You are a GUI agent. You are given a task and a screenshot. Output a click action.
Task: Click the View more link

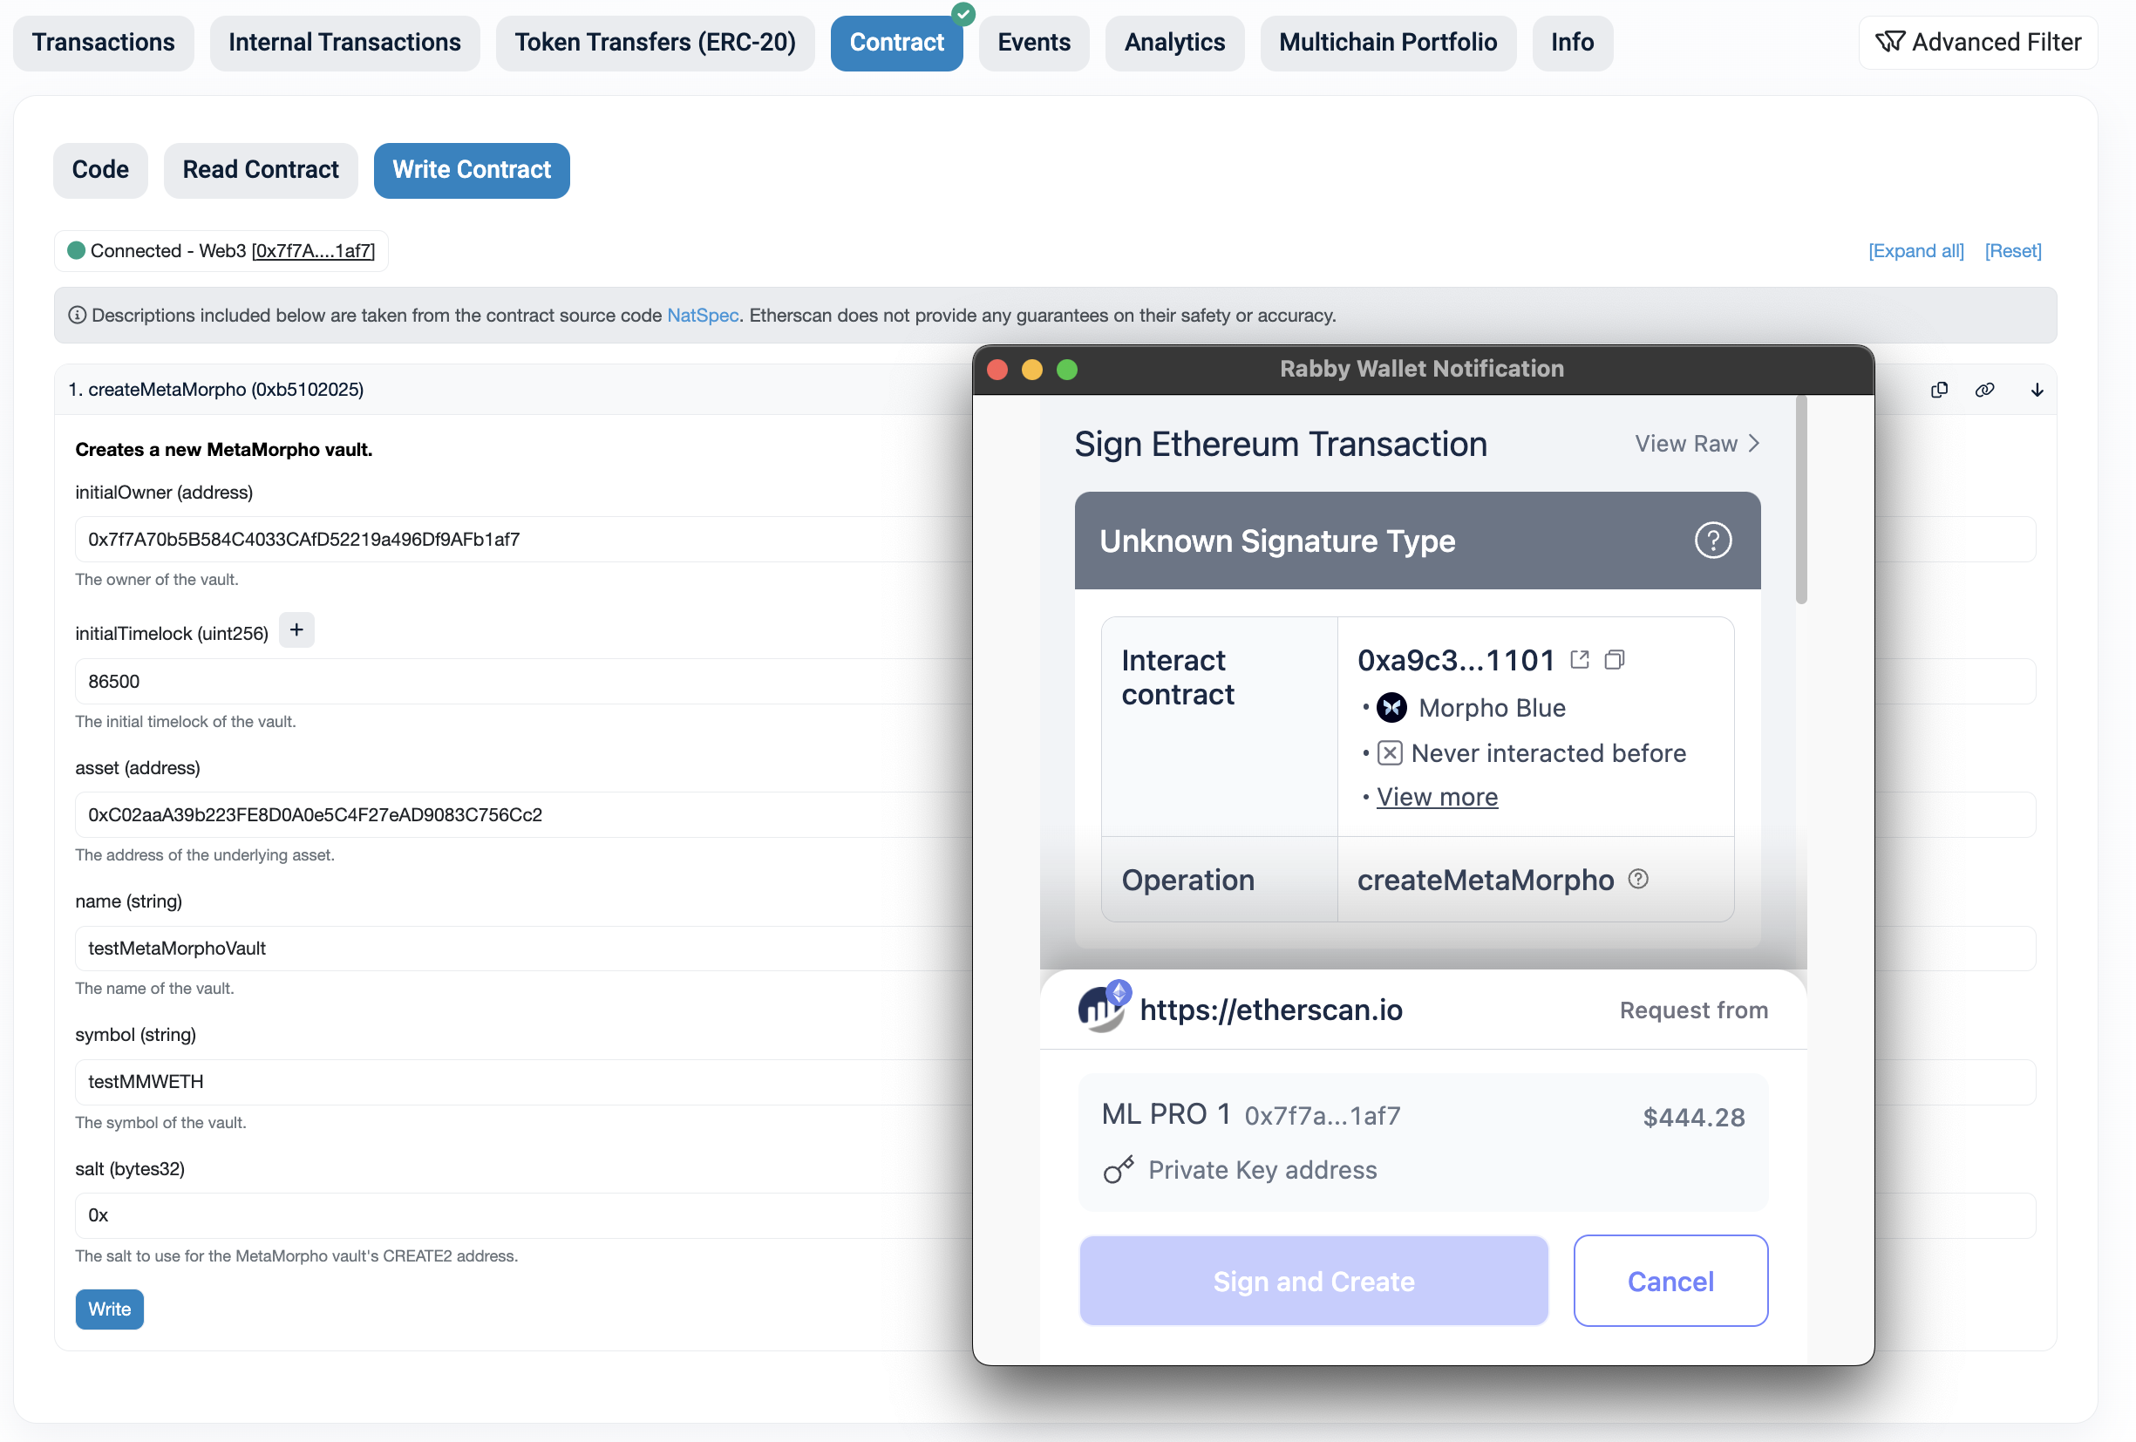pos(1437,797)
